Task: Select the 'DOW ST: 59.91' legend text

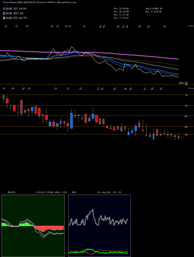Action: pos(16,9)
